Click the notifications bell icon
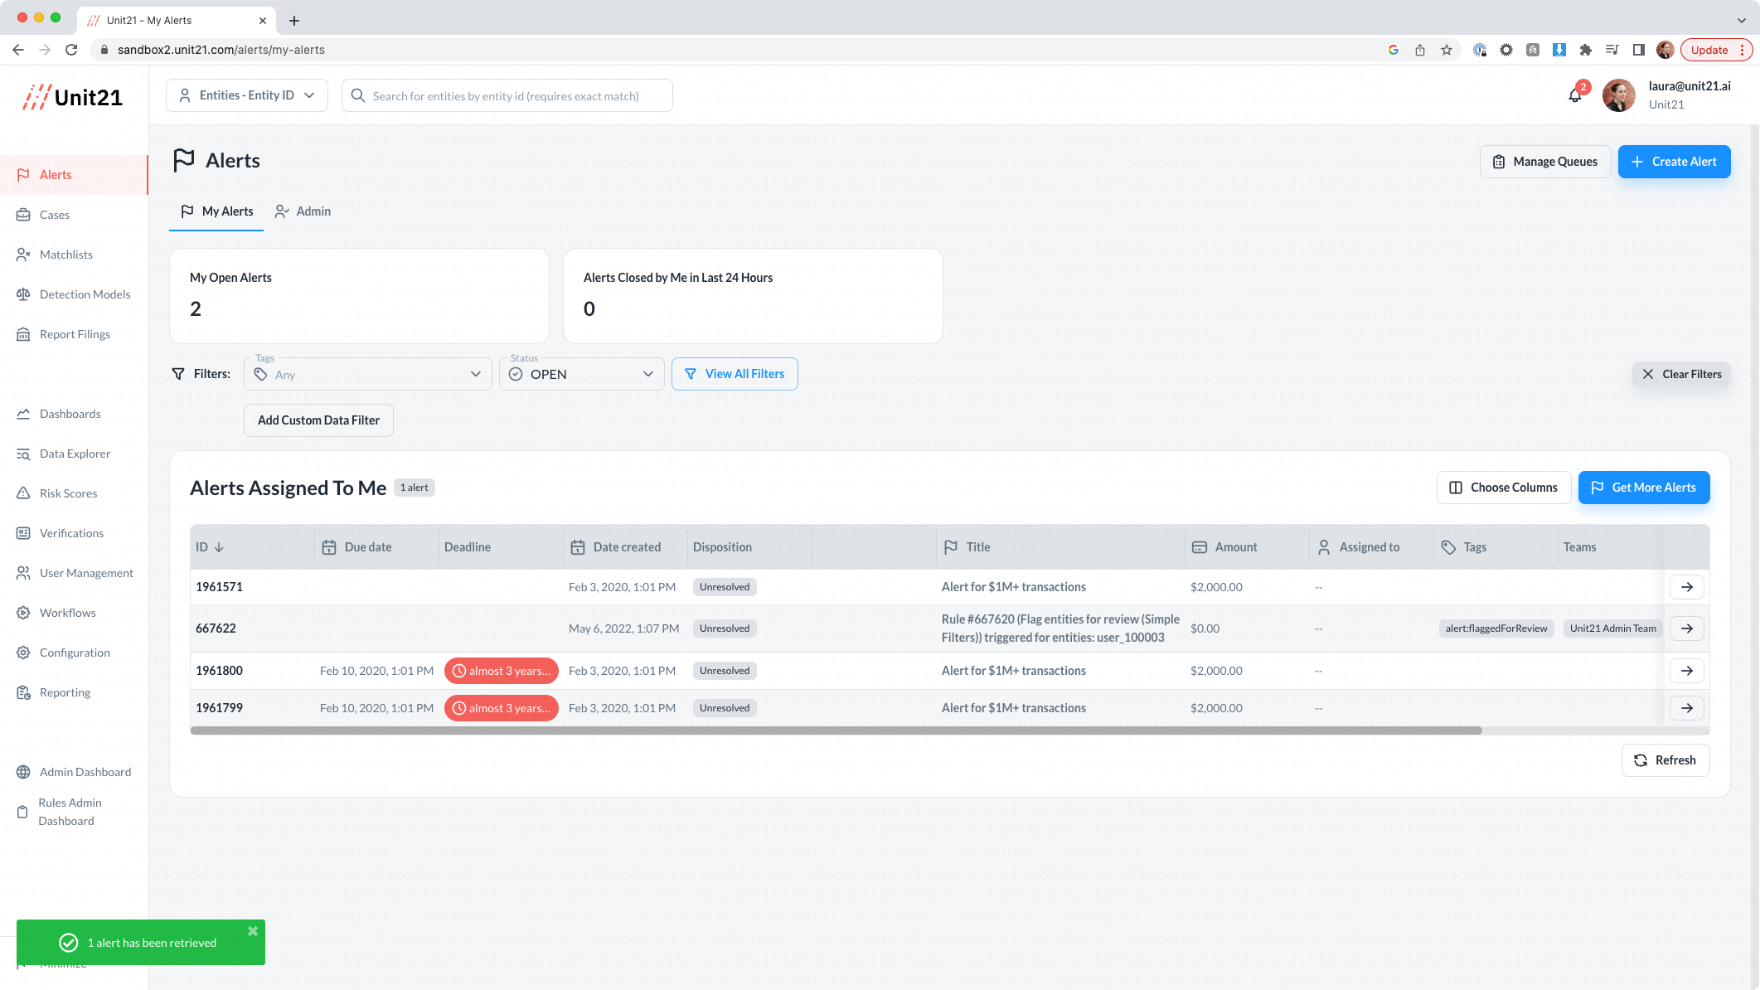 point(1574,96)
